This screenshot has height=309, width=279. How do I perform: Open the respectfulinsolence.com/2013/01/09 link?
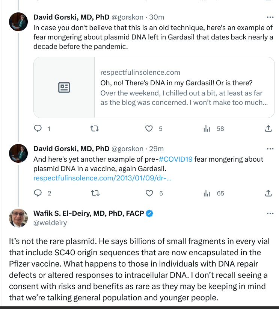click(103, 178)
